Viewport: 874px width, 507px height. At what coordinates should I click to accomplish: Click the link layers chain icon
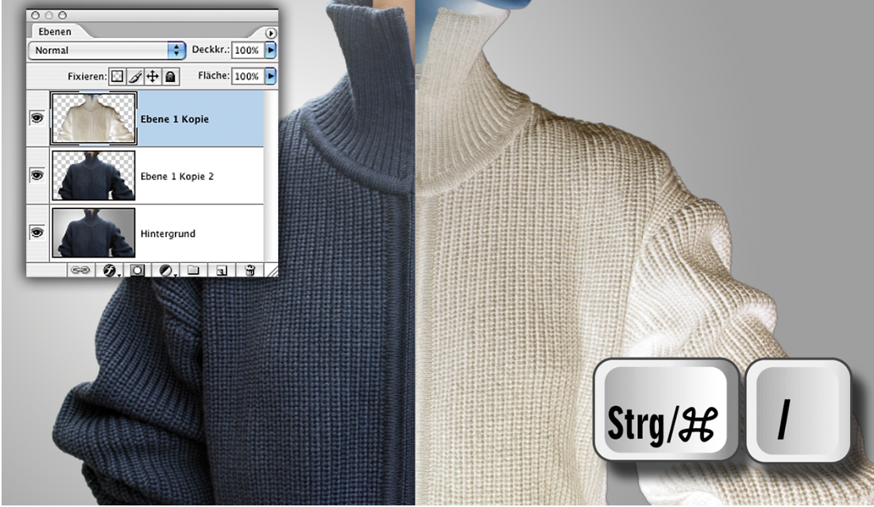(79, 270)
